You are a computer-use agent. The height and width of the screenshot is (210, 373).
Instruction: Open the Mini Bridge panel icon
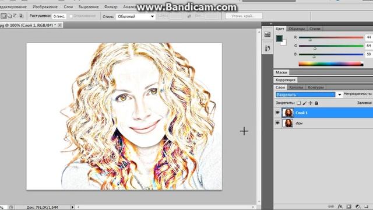268,34
